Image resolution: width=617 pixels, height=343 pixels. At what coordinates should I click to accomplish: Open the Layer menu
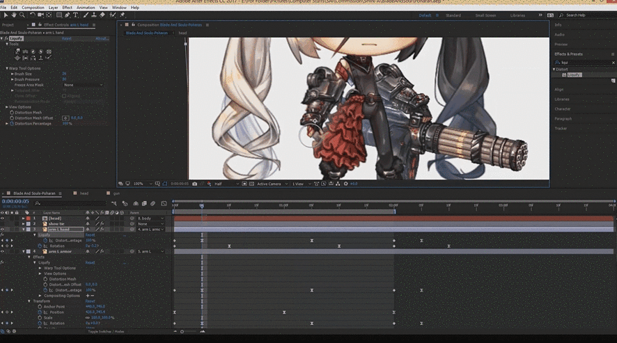53,8
